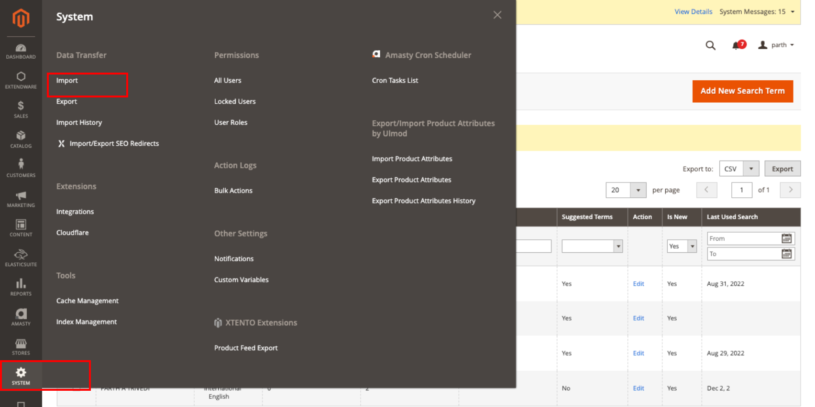The width and height of the screenshot is (815, 407).
Task: Select Import under Data Transfer
Action: 67,81
